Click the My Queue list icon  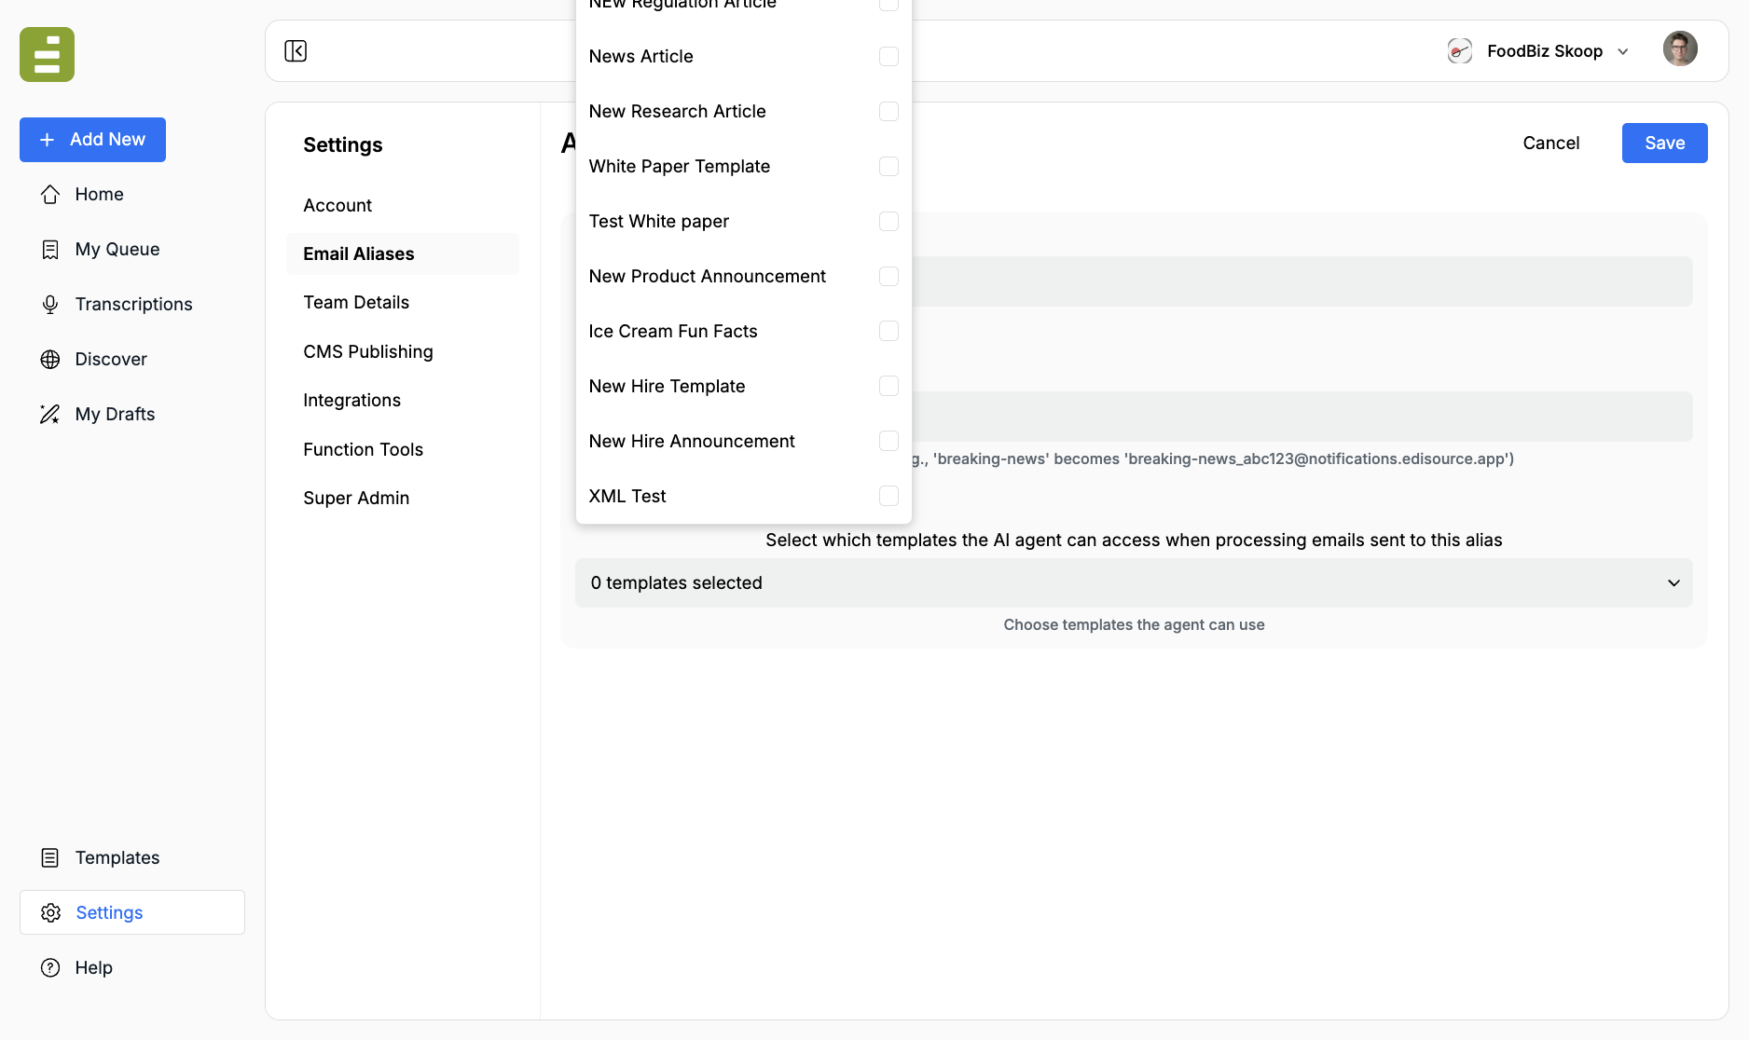pyautogui.click(x=50, y=249)
